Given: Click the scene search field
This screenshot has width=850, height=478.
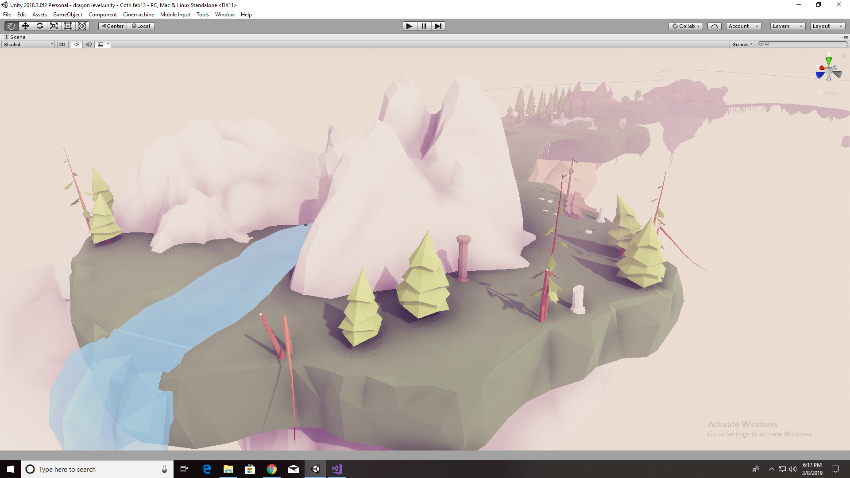Looking at the screenshot, I should tap(804, 44).
